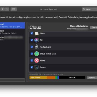Click the Borsa stocks icon
The height and width of the screenshot is (97, 97).
tap(37, 67)
